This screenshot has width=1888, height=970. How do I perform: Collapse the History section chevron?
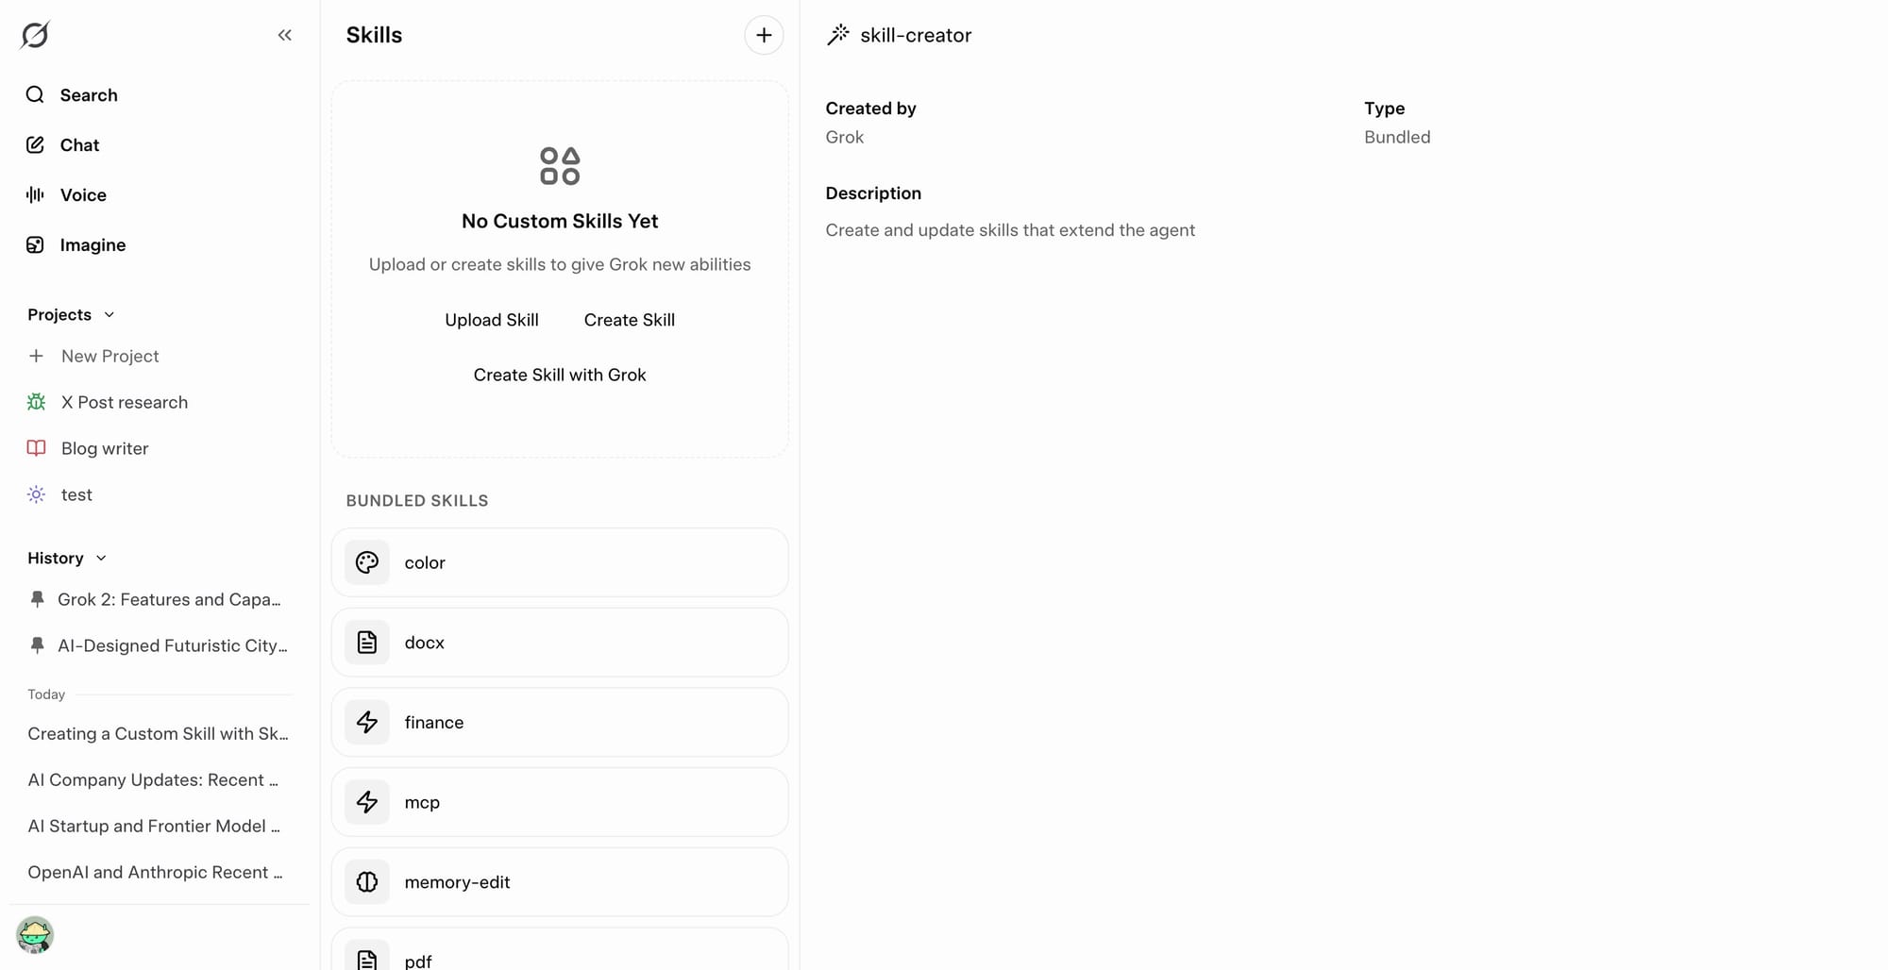click(101, 558)
